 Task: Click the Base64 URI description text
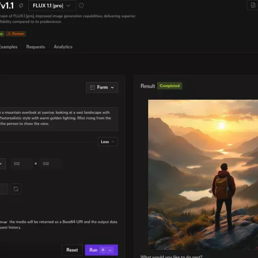tap(58, 225)
